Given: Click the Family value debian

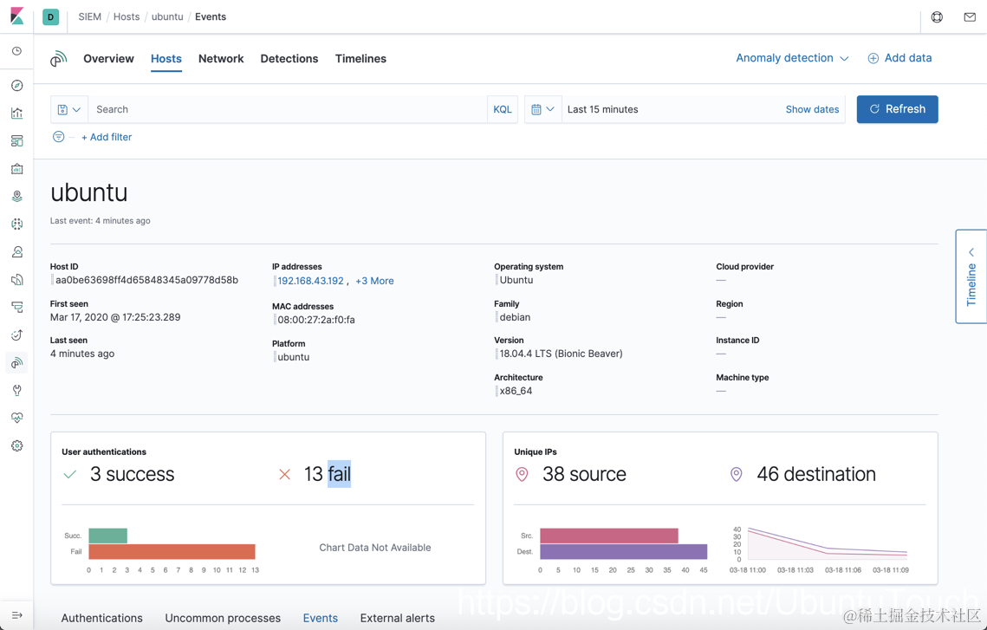Looking at the screenshot, I should (x=515, y=317).
